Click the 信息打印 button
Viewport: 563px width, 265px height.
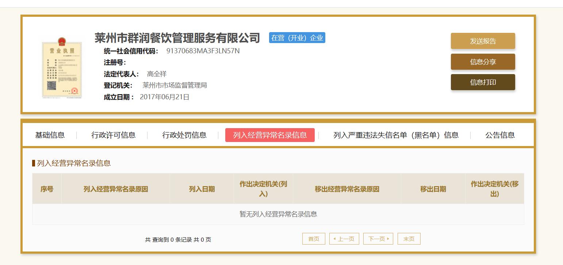(x=483, y=82)
